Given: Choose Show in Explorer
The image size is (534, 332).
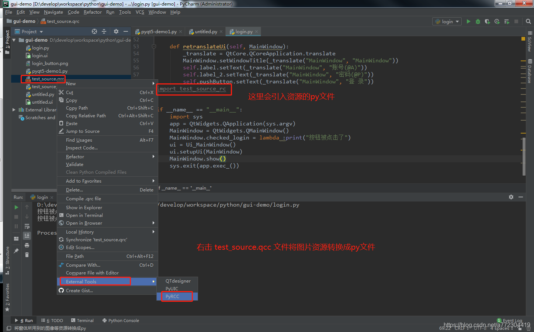Looking at the screenshot, I should 107,207.
